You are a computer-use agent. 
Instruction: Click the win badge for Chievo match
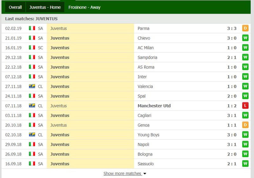245,38
